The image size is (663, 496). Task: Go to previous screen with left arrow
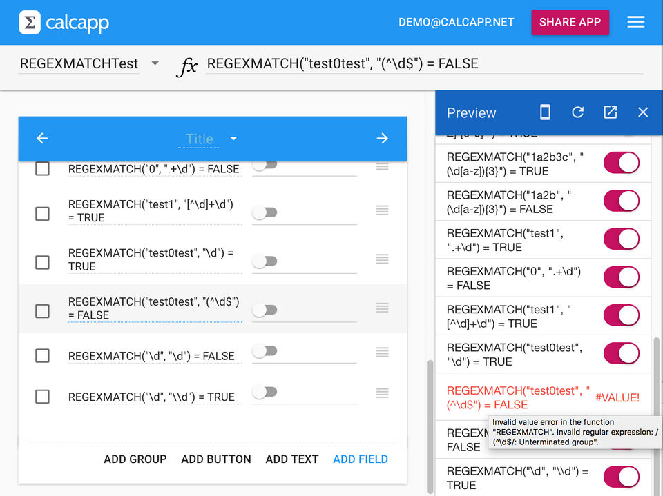pos(42,139)
